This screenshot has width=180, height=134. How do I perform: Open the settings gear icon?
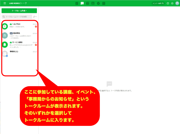(172, 3)
